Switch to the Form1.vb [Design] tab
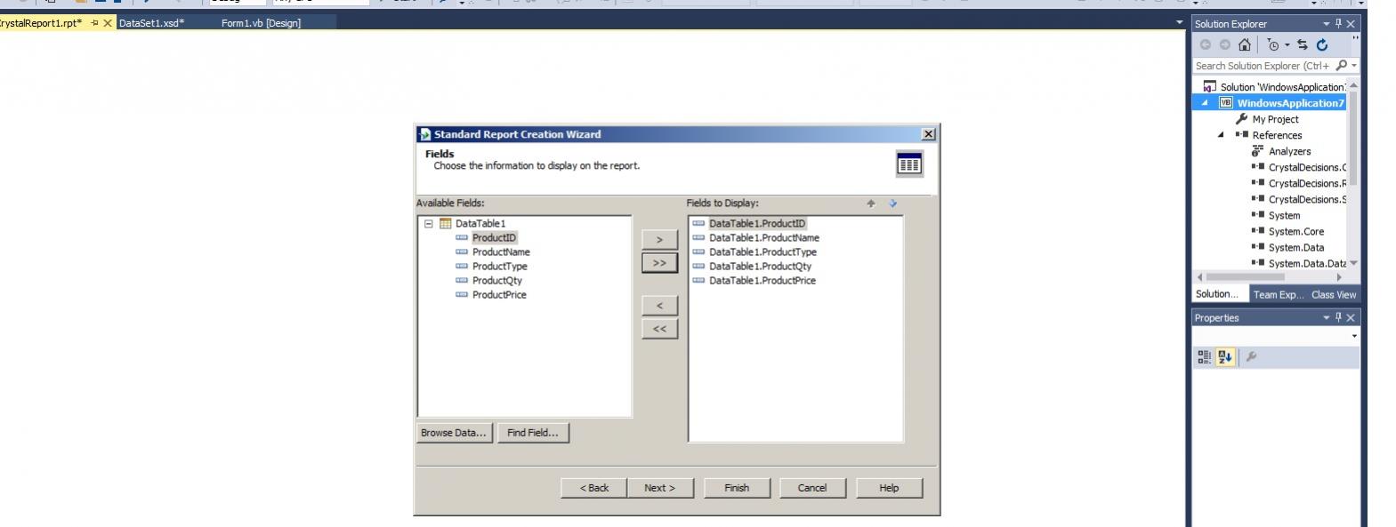The image size is (1396, 527). [261, 23]
